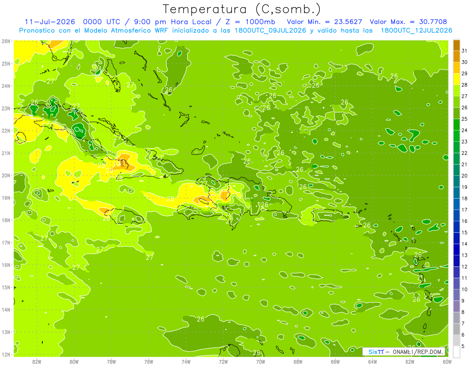Click the color scale label '23'
475x367 pixels.
(x=464, y=142)
